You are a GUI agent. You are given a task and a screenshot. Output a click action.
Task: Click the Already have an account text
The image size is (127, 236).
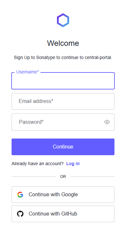coord(38,164)
